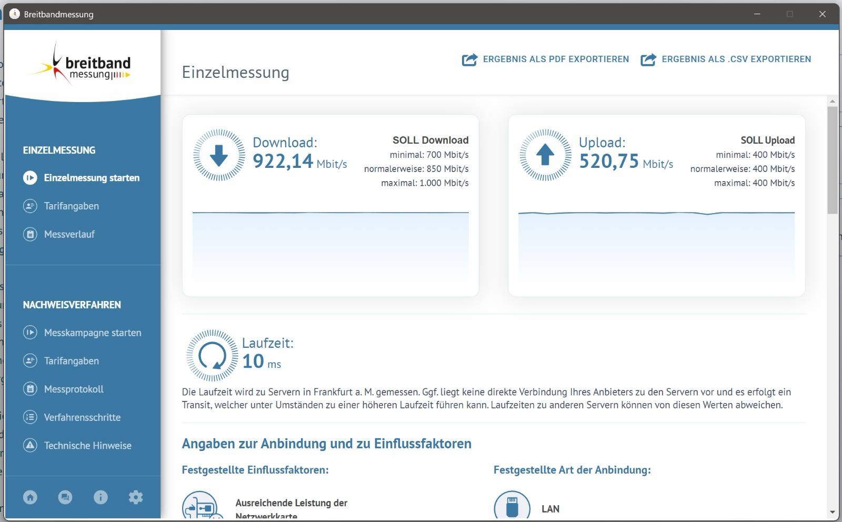
Task: Click the 'Ausreichende Leistung der Netzwerkkarte' text
Action: coord(292,509)
